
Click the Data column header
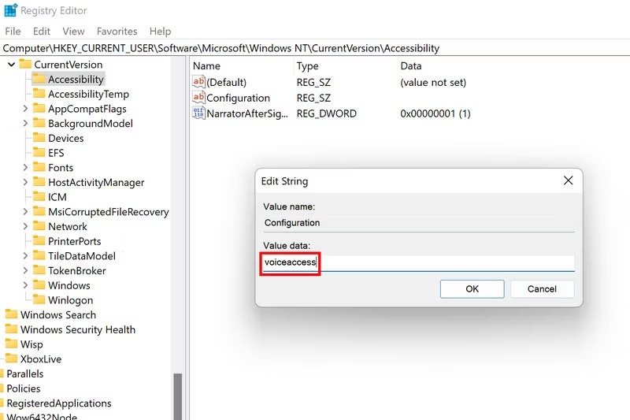coord(411,66)
